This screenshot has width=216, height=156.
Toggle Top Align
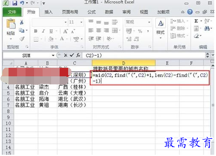click(91, 22)
